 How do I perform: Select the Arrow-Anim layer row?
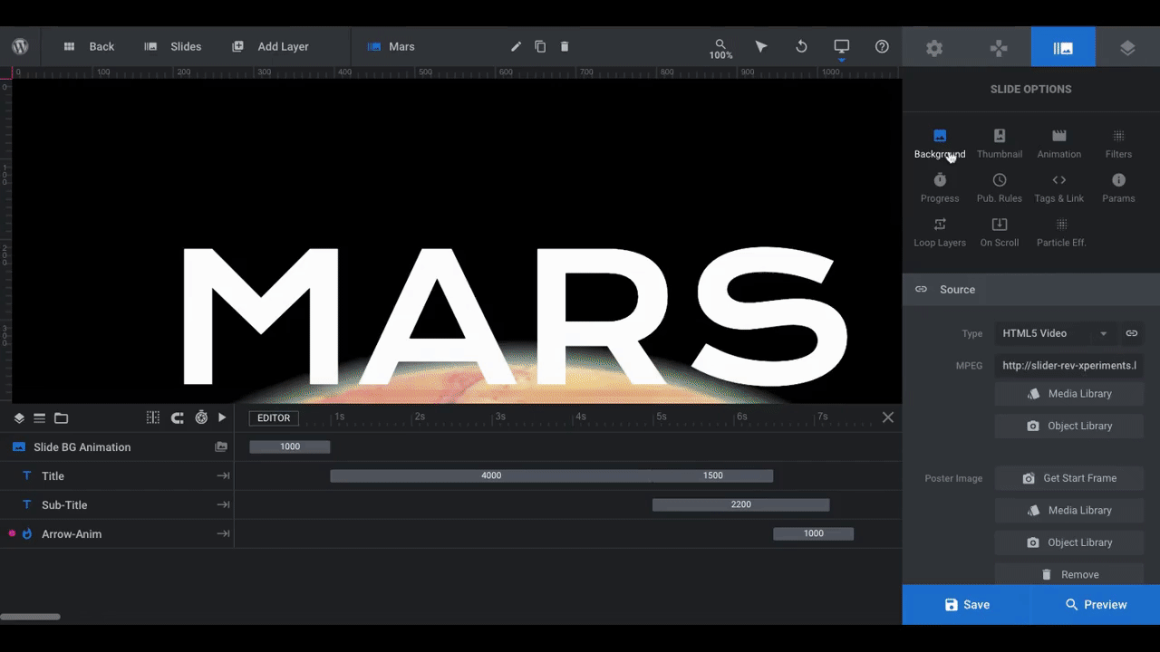click(x=117, y=534)
